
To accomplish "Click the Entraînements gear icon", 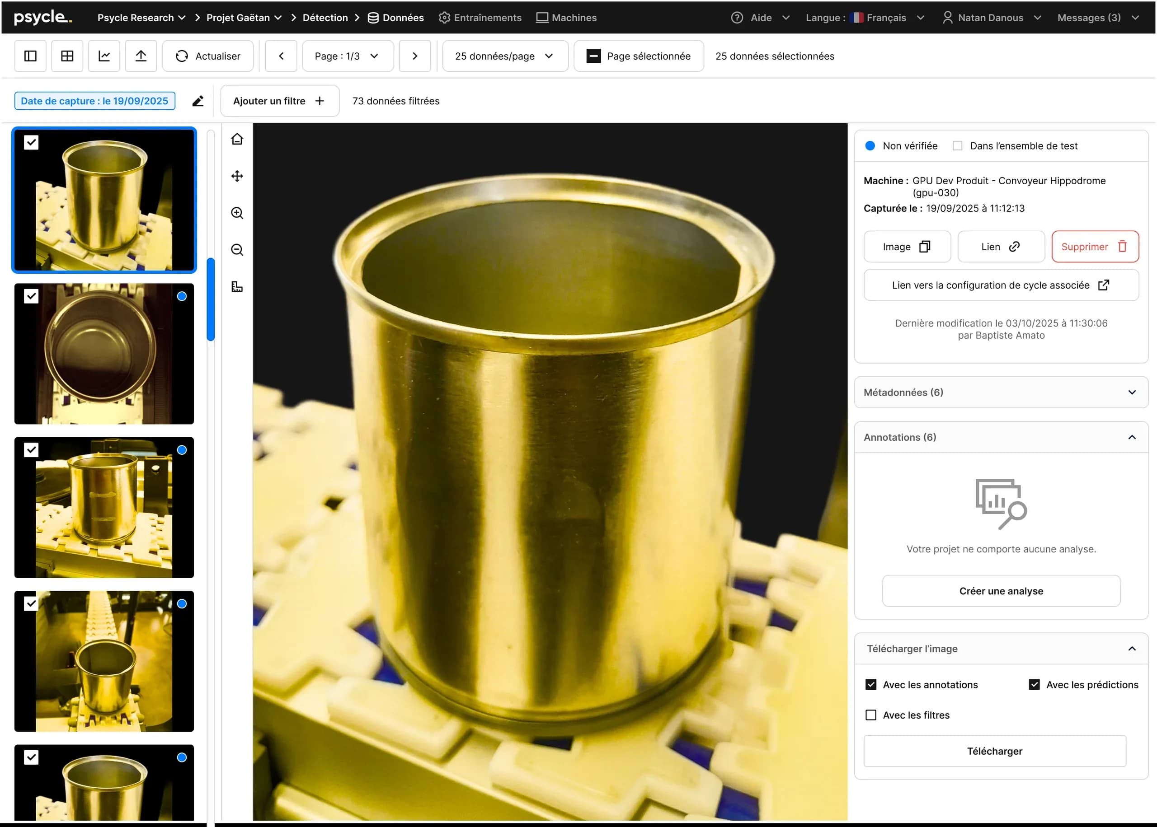I will (x=444, y=18).
